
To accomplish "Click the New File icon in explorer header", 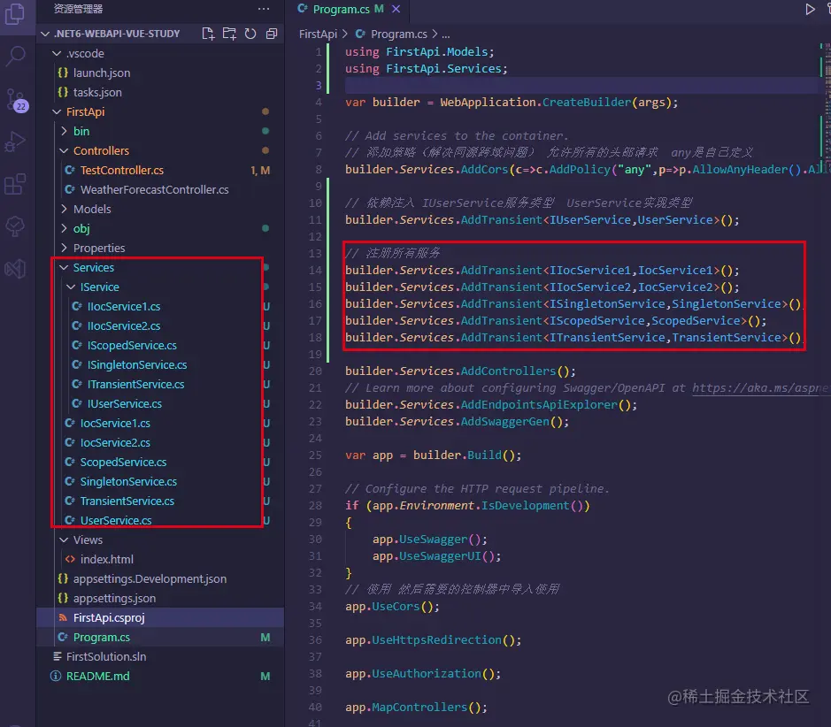I will 208,34.
